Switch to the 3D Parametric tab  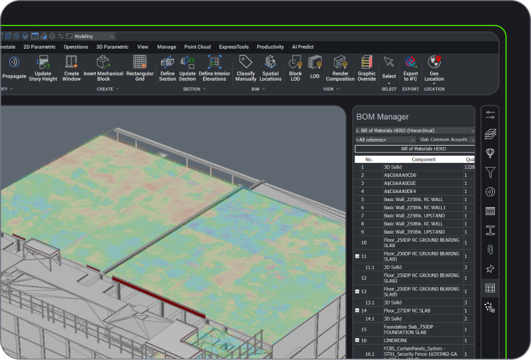click(112, 47)
